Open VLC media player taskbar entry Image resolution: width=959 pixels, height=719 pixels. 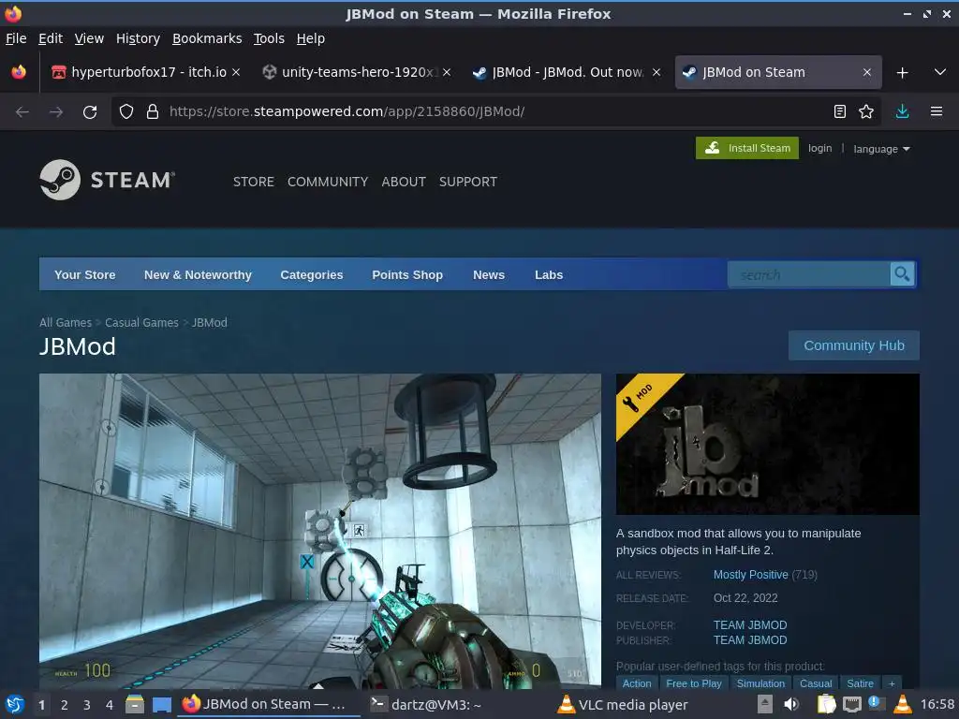coord(624,704)
